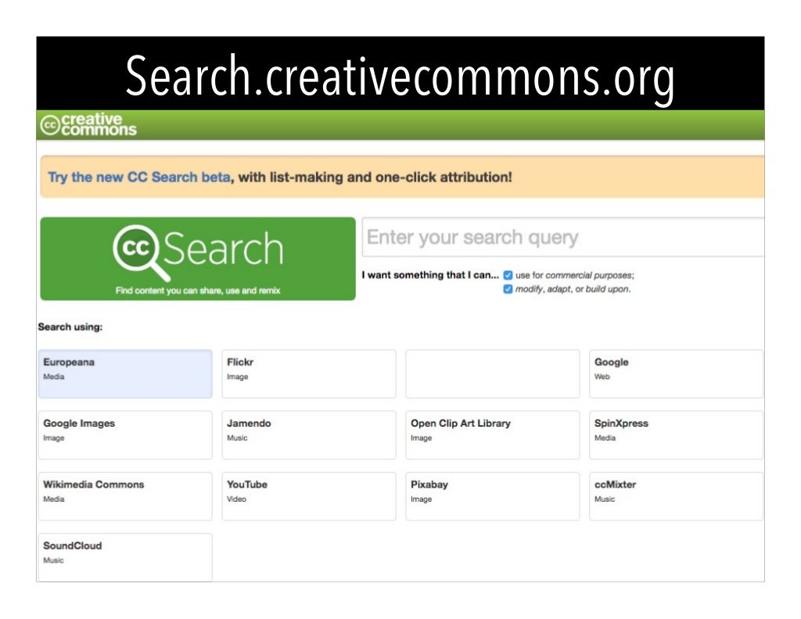Click 'I want something that I can...' label

(430, 275)
